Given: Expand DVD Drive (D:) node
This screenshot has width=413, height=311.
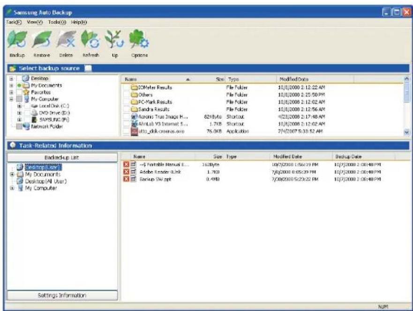Looking at the screenshot, I should coord(19,113).
